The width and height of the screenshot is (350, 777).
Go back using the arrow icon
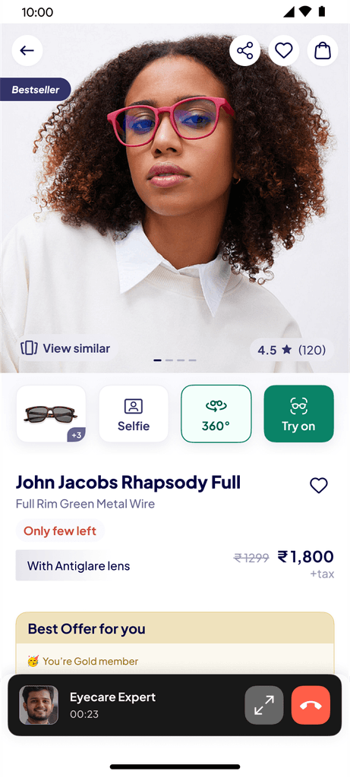pyautogui.click(x=27, y=51)
